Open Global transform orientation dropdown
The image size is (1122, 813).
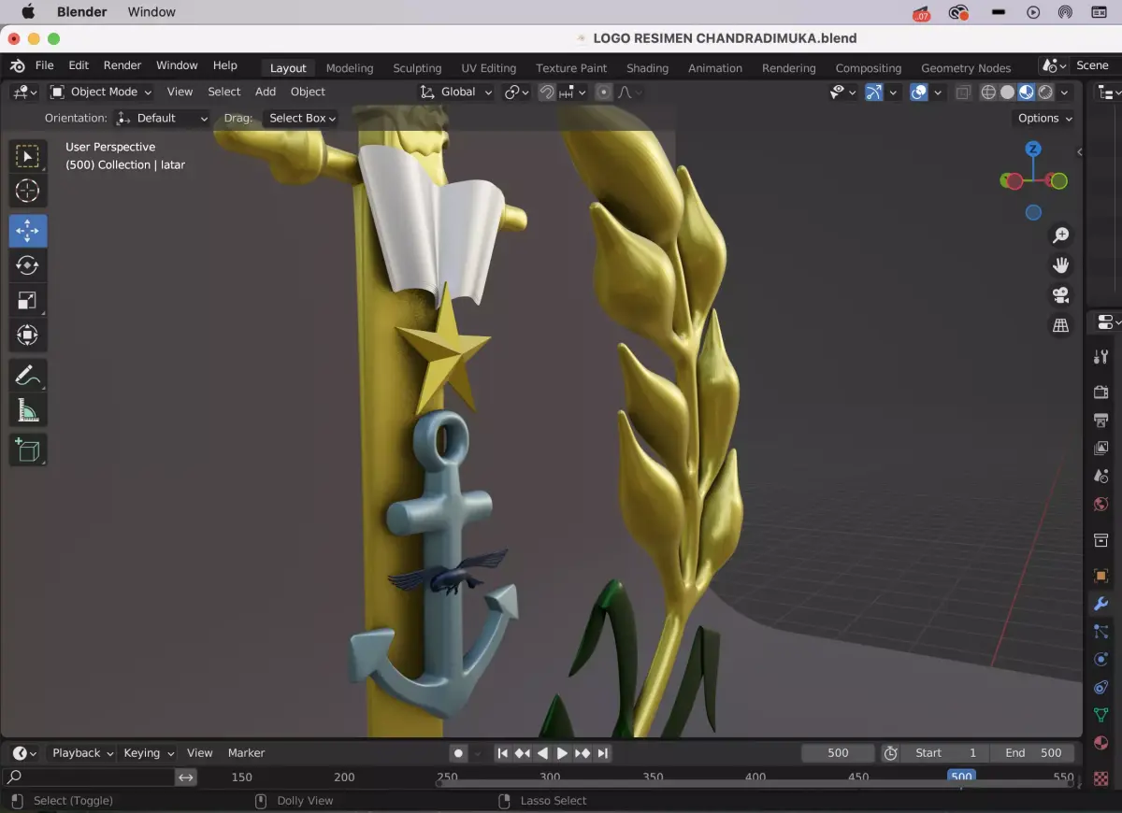455,92
